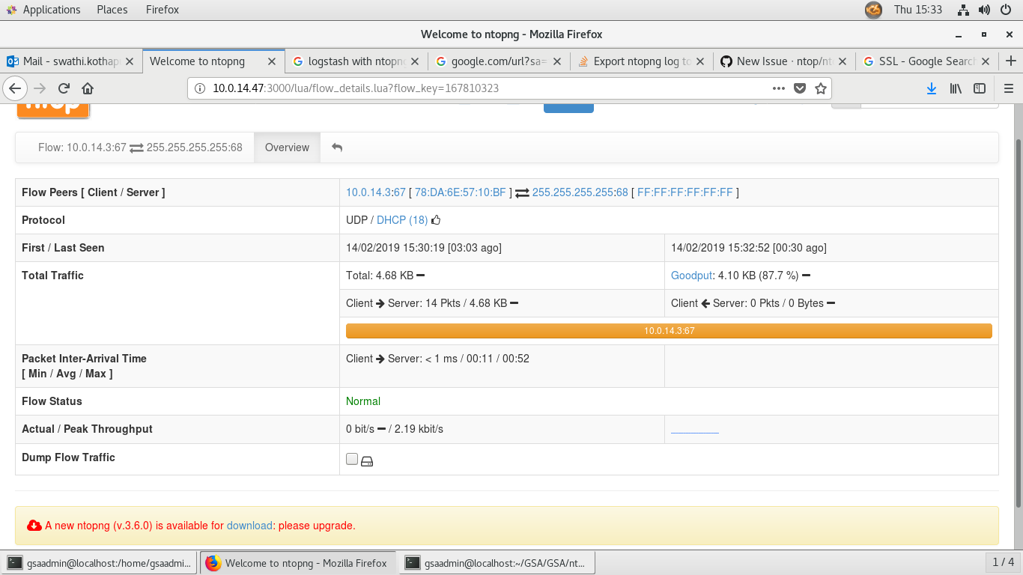This screenshot has height=575, width=1023.
Task: Click the home icon in Firefox
Action: coord(88,88)
